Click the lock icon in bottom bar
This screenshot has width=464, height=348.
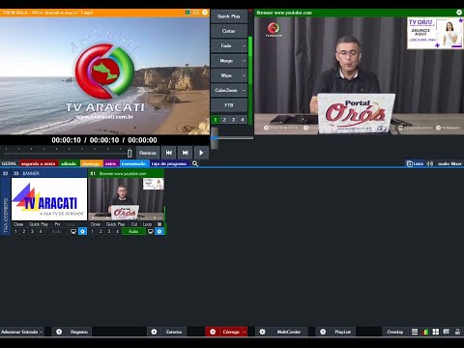[x=457, y=332]
